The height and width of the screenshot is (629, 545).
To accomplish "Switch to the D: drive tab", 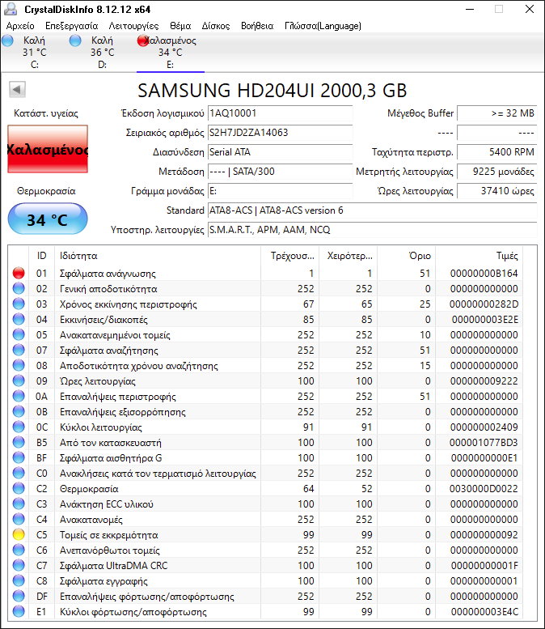I will click(x=103, y=53).
